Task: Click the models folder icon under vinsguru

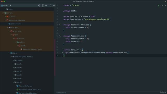Action: (17, 42)
